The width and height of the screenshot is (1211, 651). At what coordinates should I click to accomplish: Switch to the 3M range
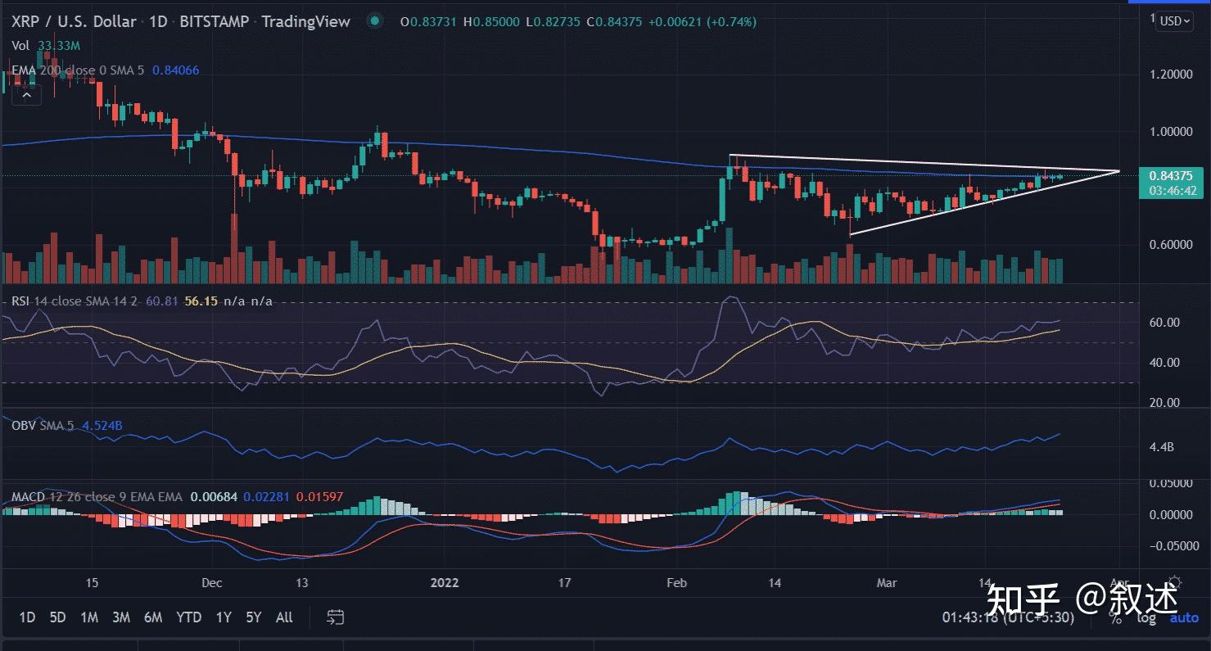121,617
